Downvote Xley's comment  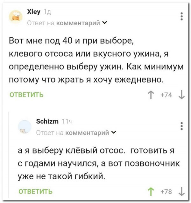(181, 96)
